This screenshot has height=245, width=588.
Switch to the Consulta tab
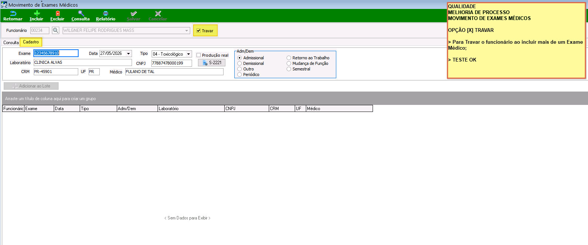click(11, 43)
